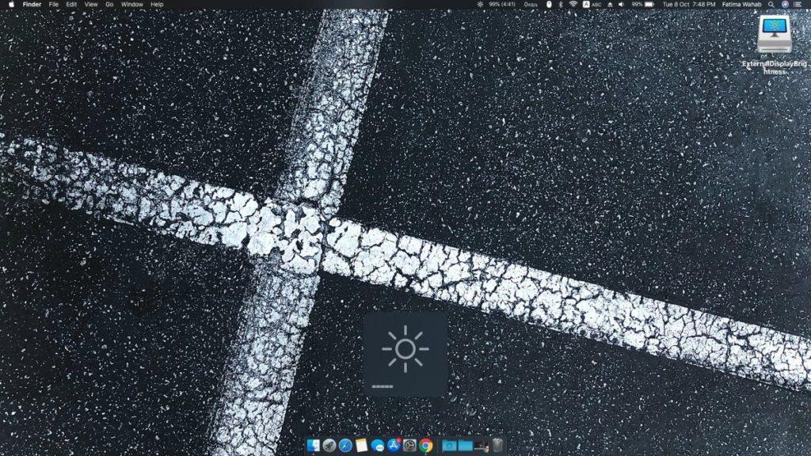The width and height of the screenshot is (811, 456).
Task: Open the Finder Go menu
Action: (111, 4)
